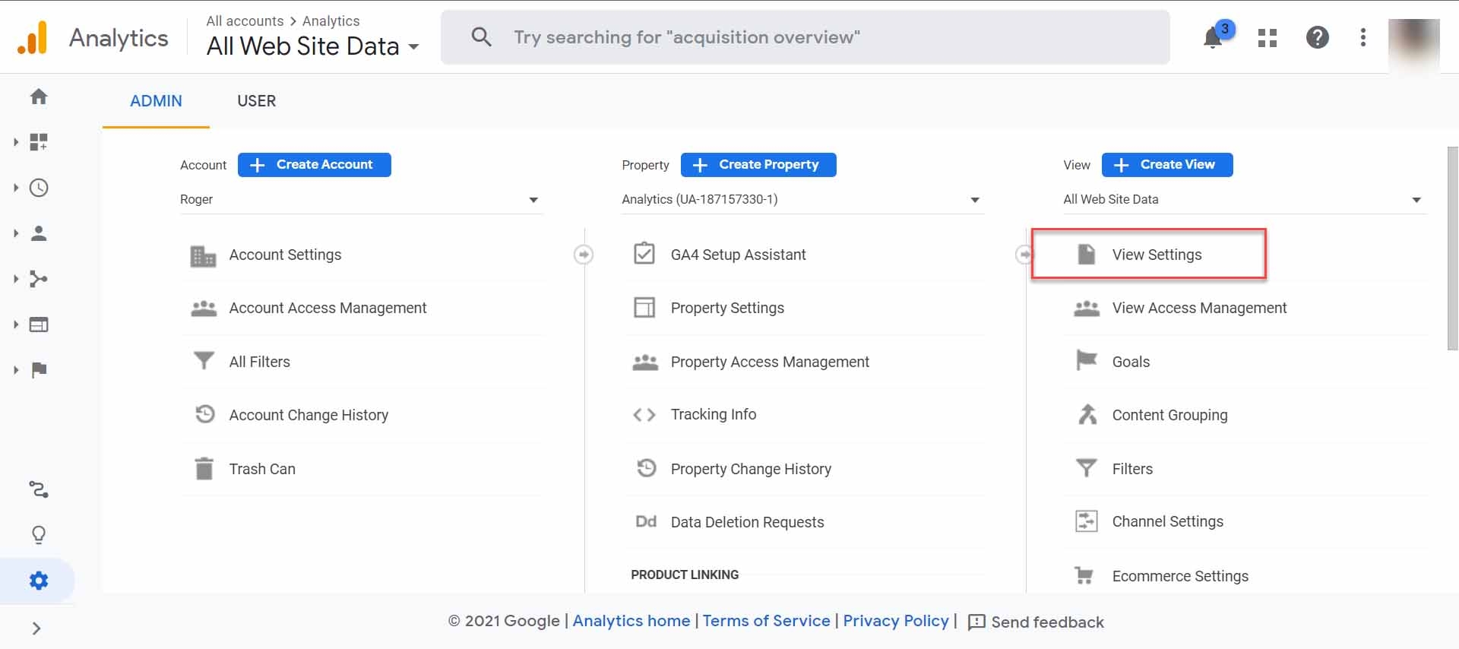Viewport: 1459px width, 649px height.
Task: Open the Home icon in sidebar
Action: [x=39, y=97]
